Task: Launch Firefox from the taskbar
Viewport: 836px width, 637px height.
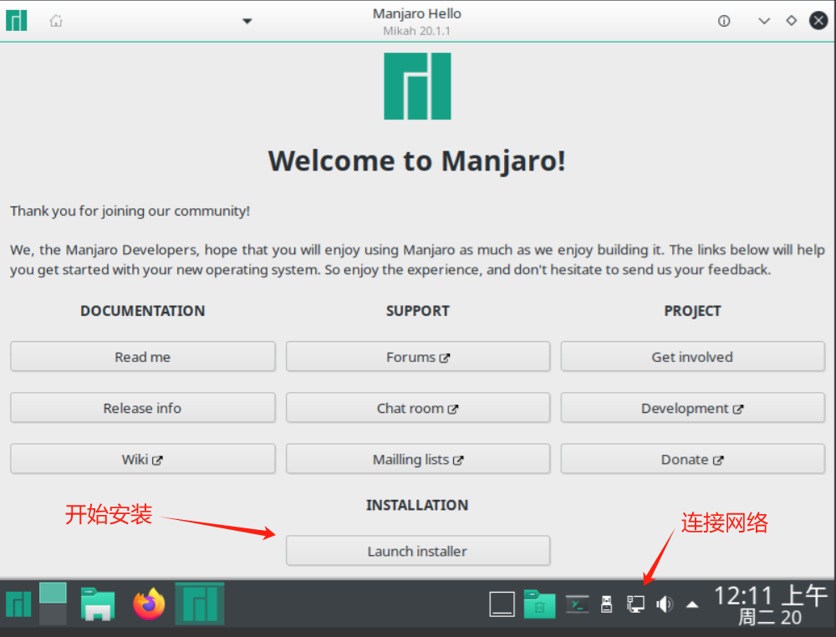Action: point(150,604)
